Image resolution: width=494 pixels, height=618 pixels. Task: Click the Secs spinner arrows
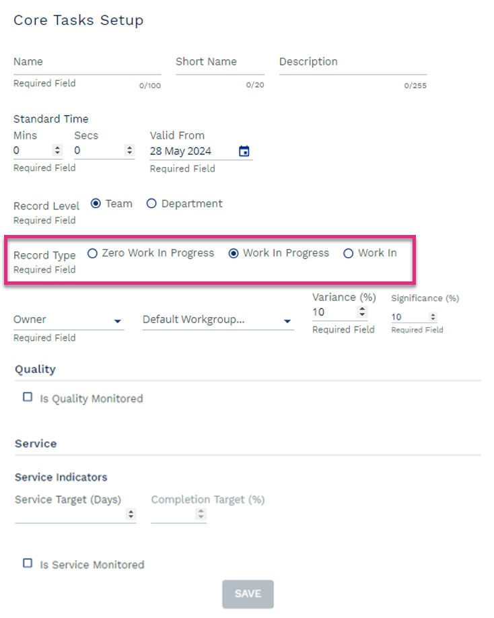[129, 151]
